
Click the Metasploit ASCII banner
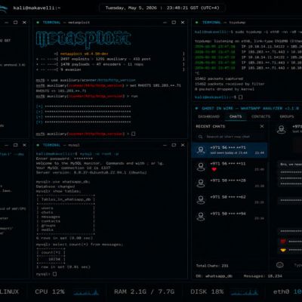point(83,39)
